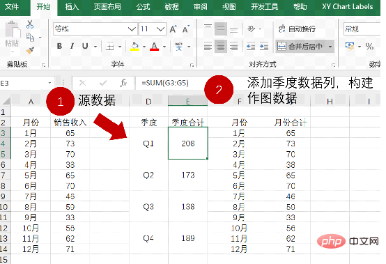Select column D header
The height and width of the screenshot is (264, 386).
click(x=148, y=101)
